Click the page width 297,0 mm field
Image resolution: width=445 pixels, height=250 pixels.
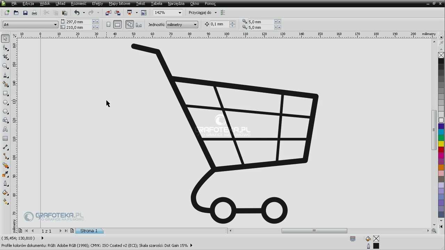pyautogui.click(x=79, y=22)
